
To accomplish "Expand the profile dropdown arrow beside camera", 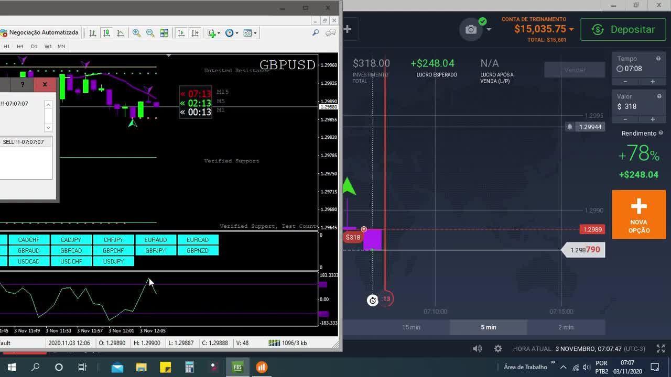I will click(489, 30).
